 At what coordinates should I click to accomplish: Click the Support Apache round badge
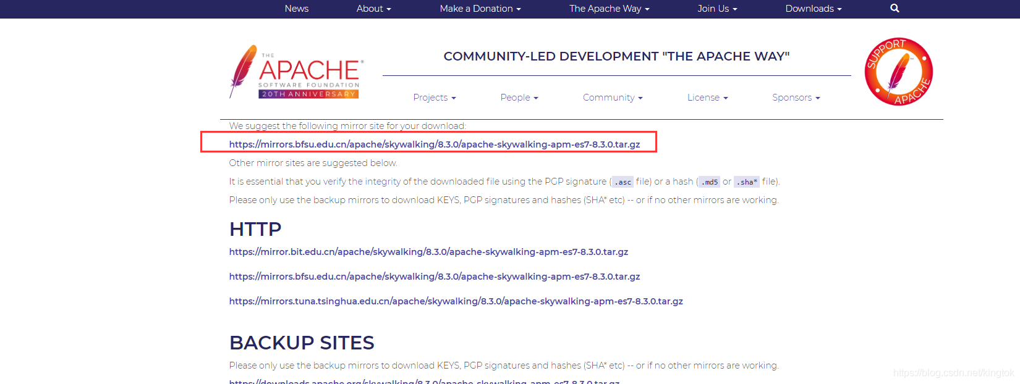(898, 72)
